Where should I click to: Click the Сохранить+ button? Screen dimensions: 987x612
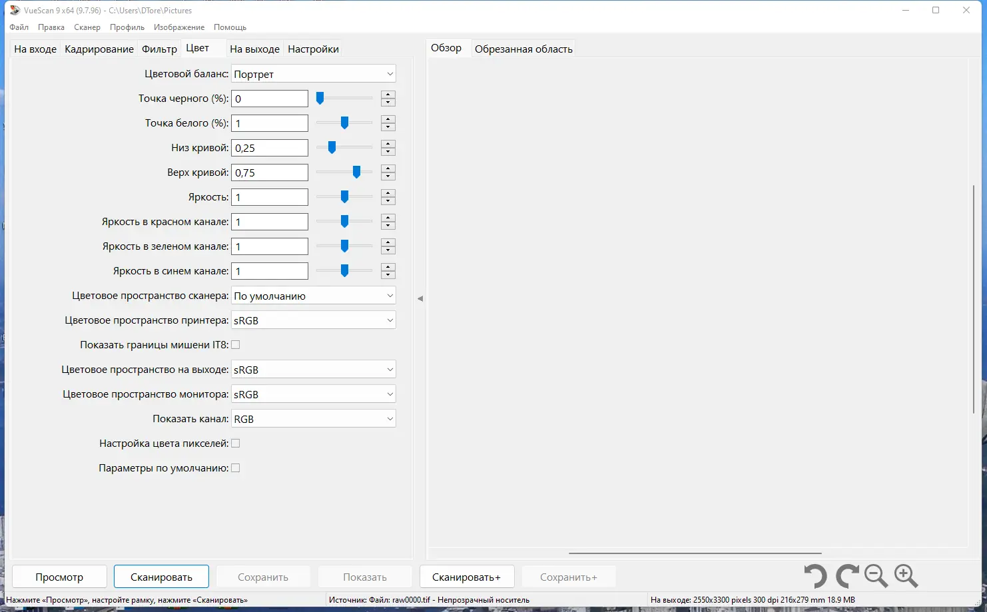coord(569,577)
